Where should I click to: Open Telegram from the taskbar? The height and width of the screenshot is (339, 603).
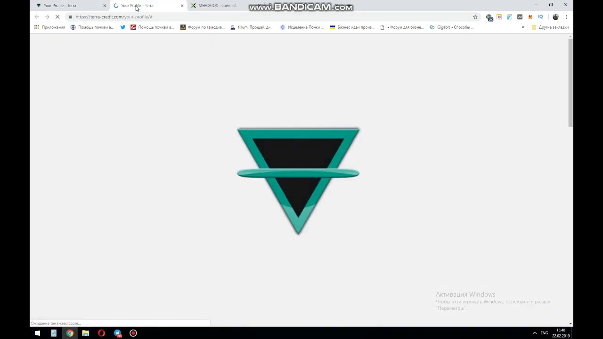[117, 333]
